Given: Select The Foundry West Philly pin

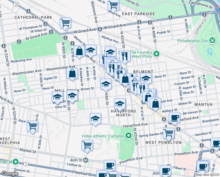Looking at the screenshot, I should tap(156, 54).
